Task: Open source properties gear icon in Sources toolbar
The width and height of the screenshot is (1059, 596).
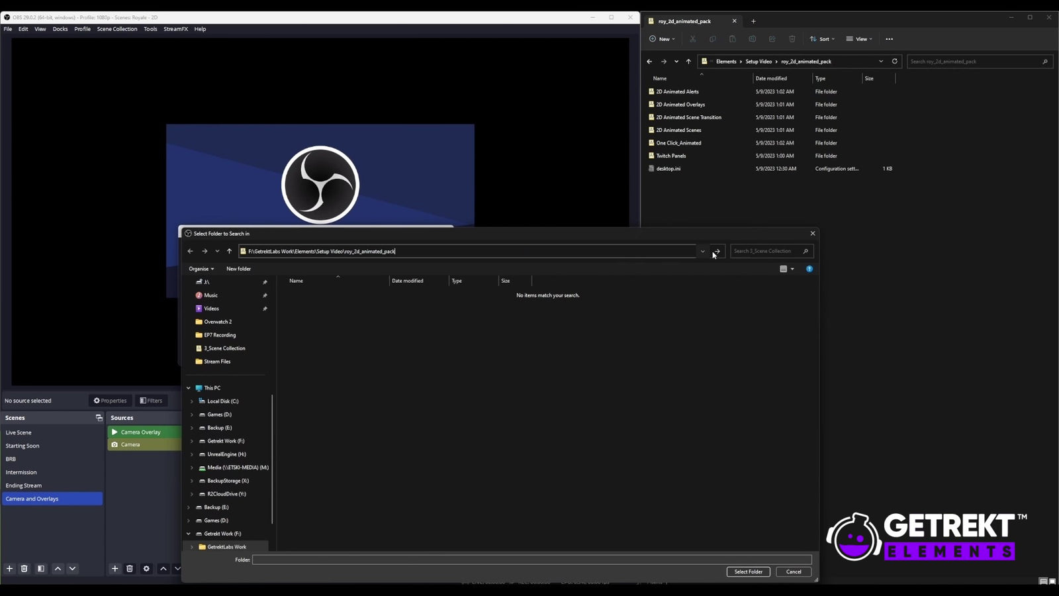Action: [x=146, y=568]
